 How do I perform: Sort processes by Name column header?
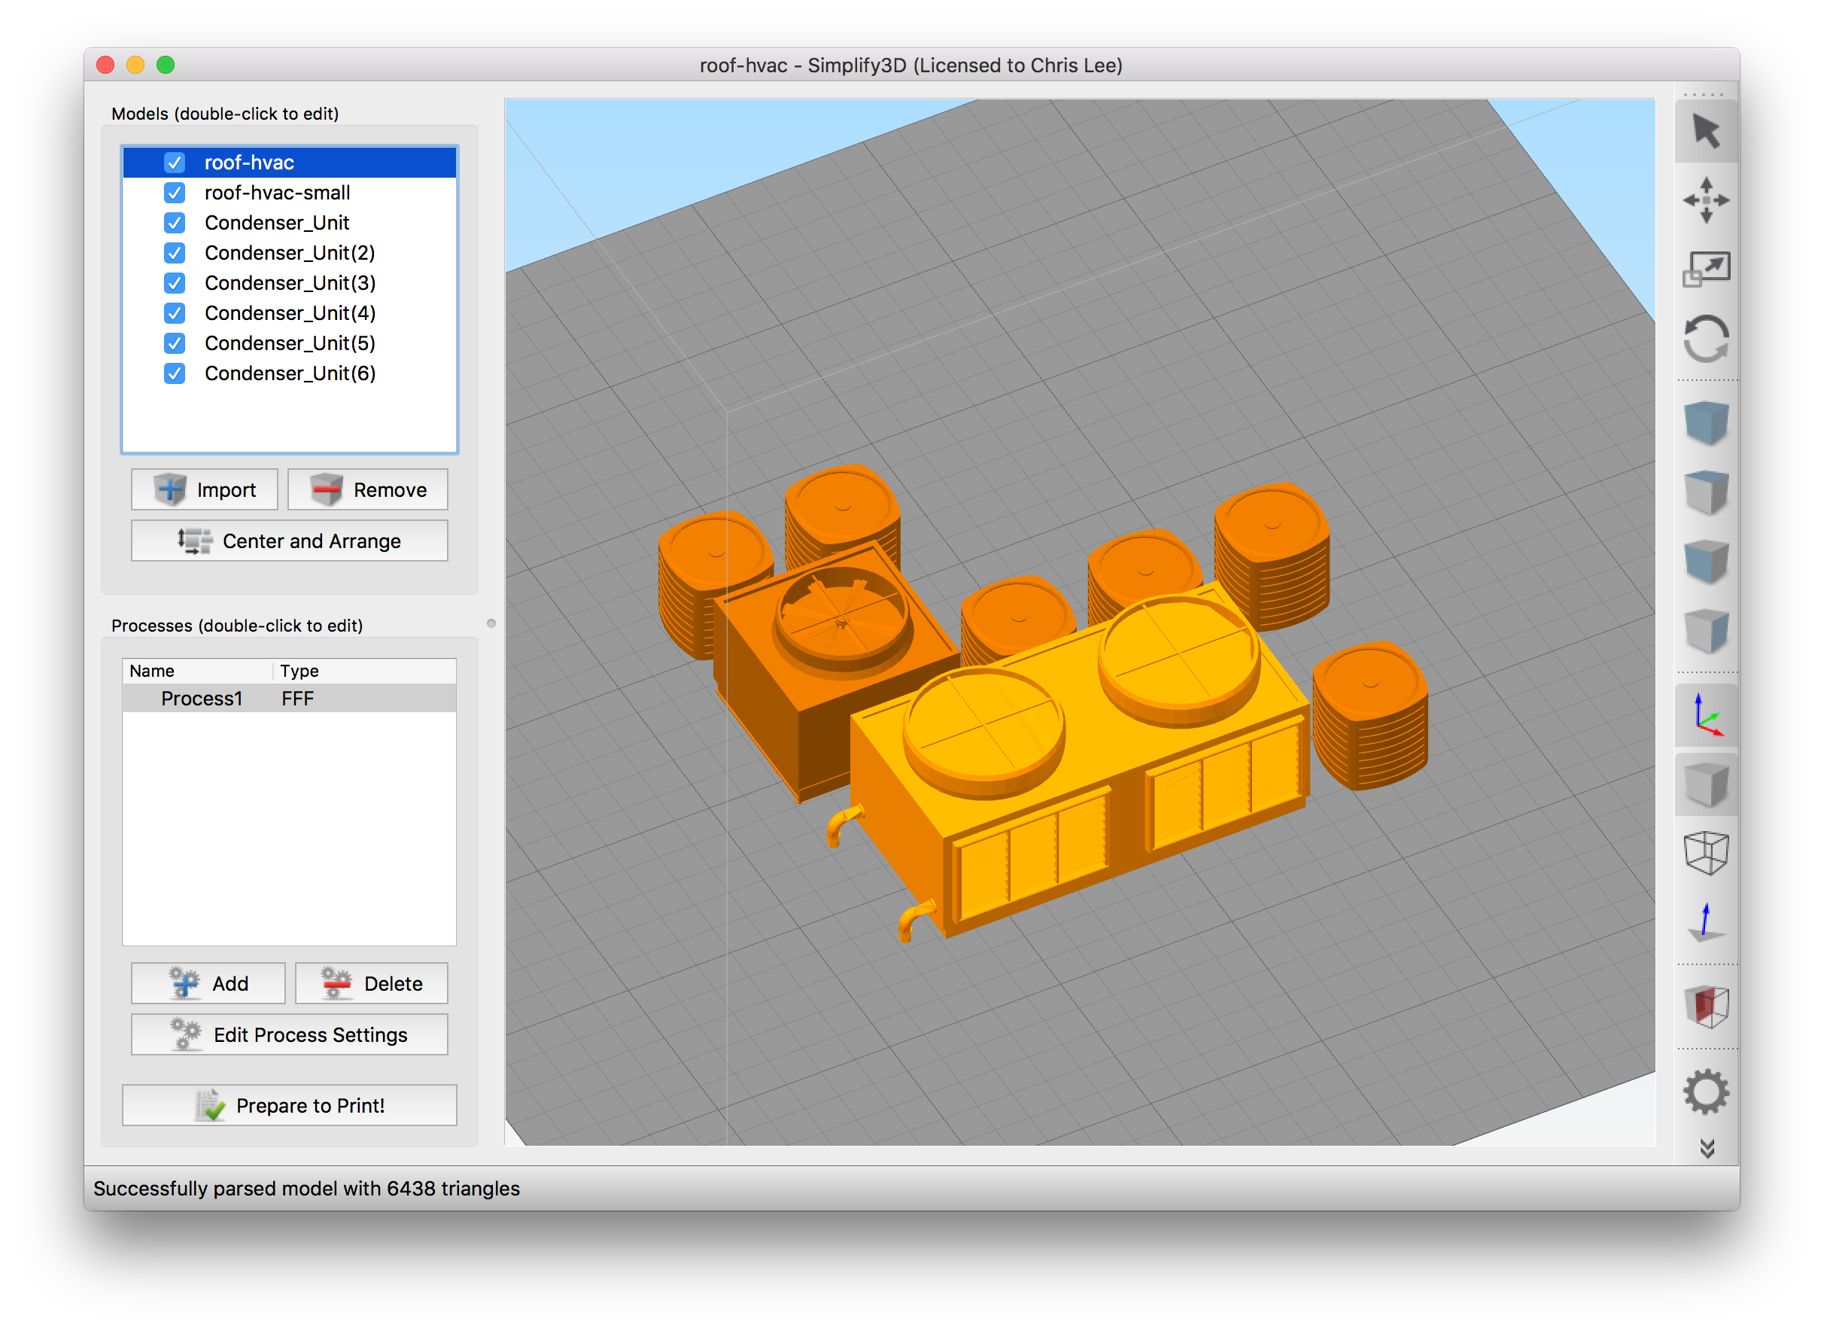point(198,670)
